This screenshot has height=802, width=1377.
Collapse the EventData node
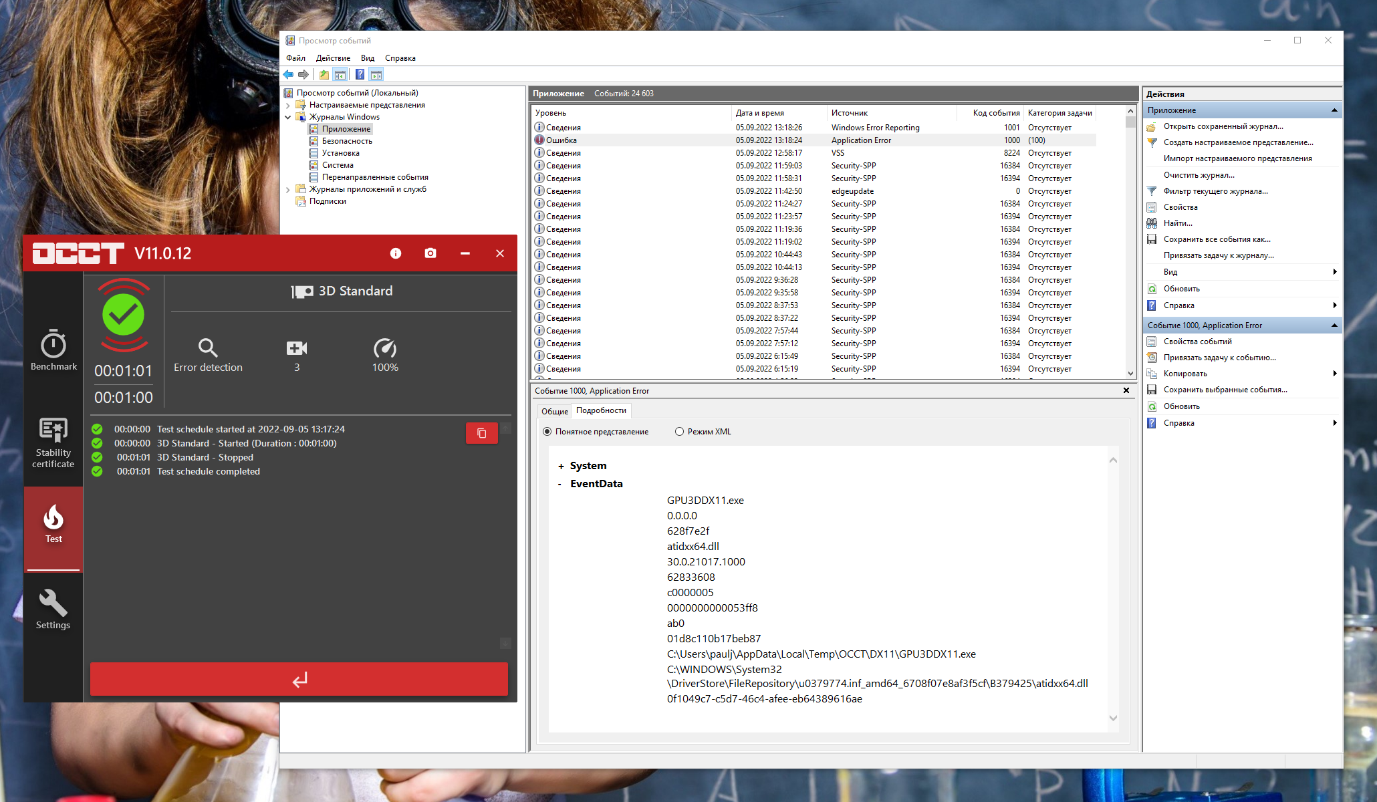pyautogui.click(x=560, y=485)
